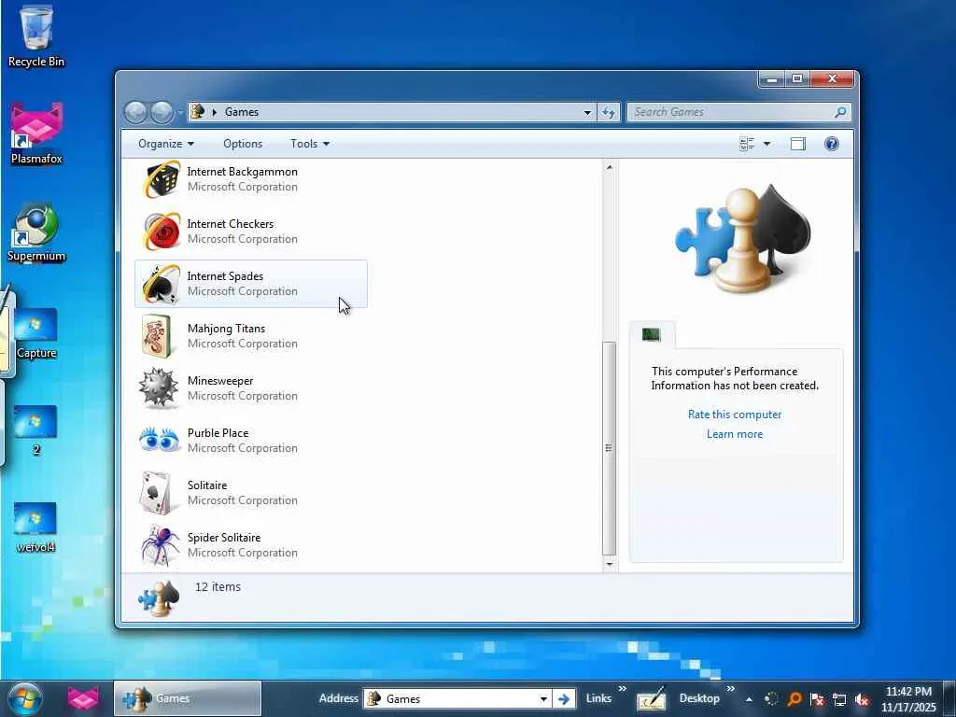The width and height of the screenshot is (956, 717).
Task: Click the Games breadcrumb in address bar
Action: coord(242,112)
